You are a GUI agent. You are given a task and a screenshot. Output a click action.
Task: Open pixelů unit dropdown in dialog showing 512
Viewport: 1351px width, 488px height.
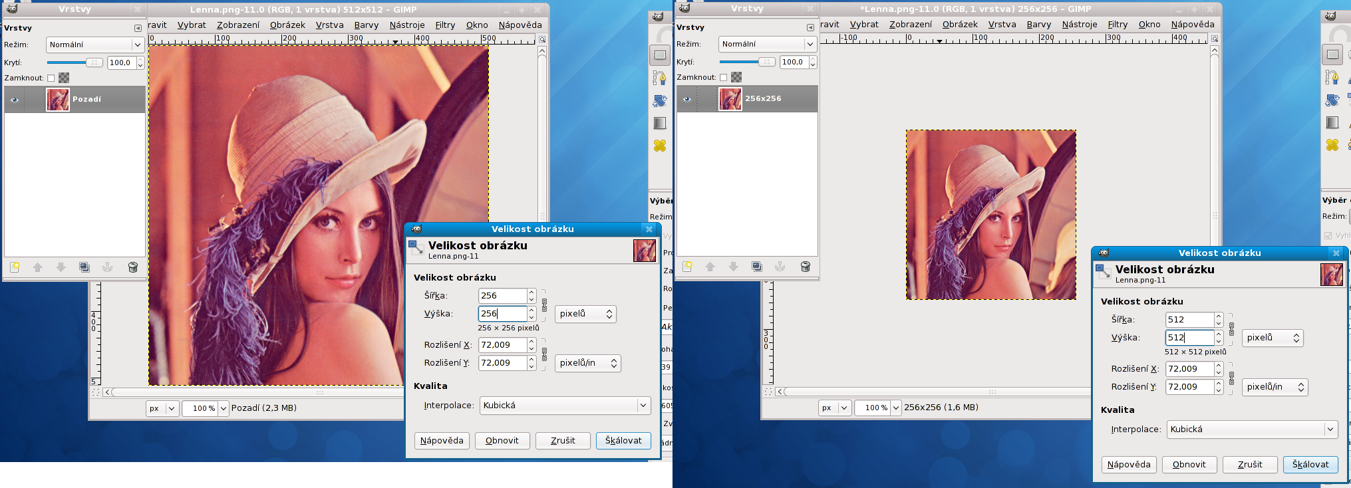[1273, 338]
